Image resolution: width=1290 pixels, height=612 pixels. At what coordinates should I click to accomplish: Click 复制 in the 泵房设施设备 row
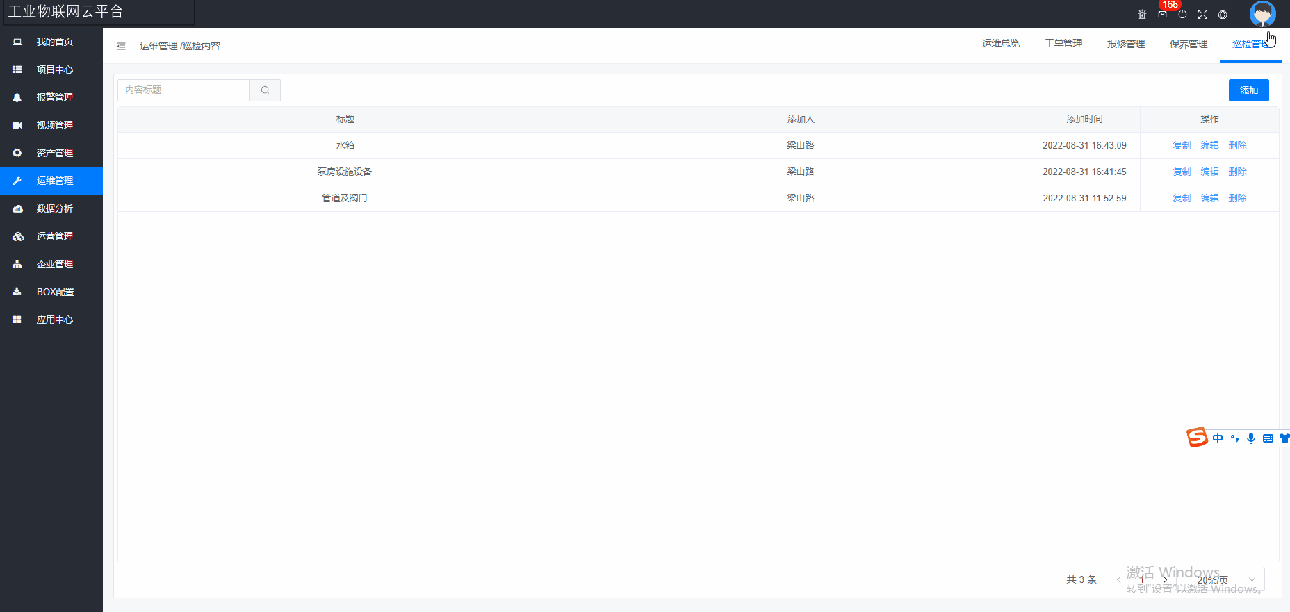pyautogui.click(x=1182, y=172)
